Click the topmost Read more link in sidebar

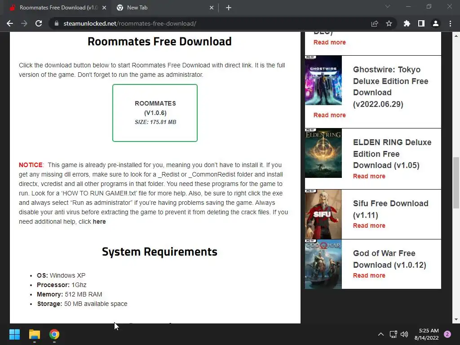click(x=329, y=42)
